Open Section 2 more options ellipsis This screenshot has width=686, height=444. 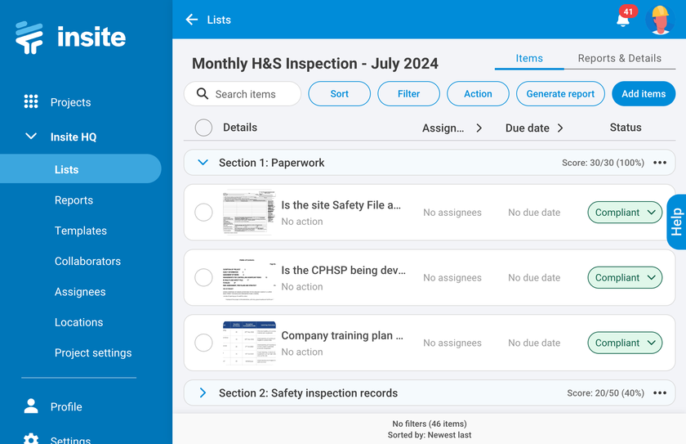click(660, 393)
